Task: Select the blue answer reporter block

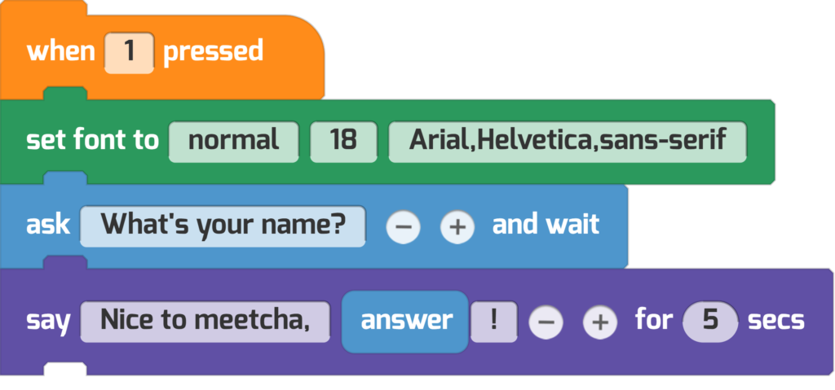Action: 405,322
